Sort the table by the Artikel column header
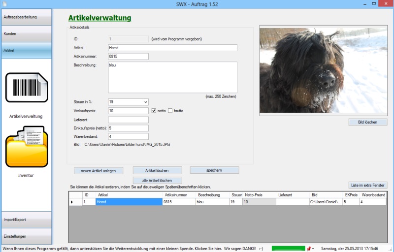Viewport: 394px width, 252px height. click(x=129, y=195)
